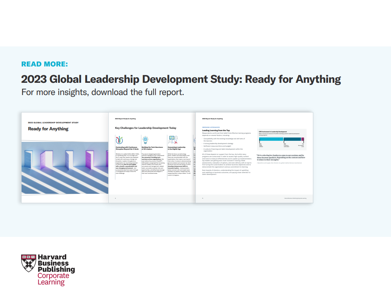Screen dimensions: 391x300
Task: Click the light blue bar chart segment
Action: (271, 139)
